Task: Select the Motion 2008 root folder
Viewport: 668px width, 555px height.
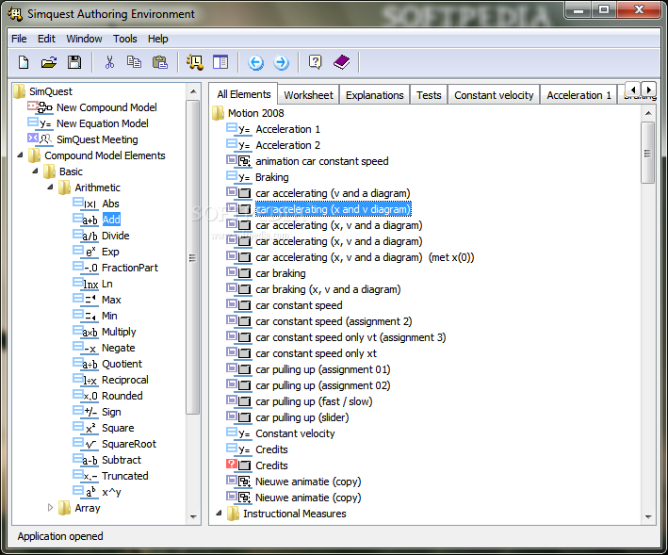Action: click(255, 113)
